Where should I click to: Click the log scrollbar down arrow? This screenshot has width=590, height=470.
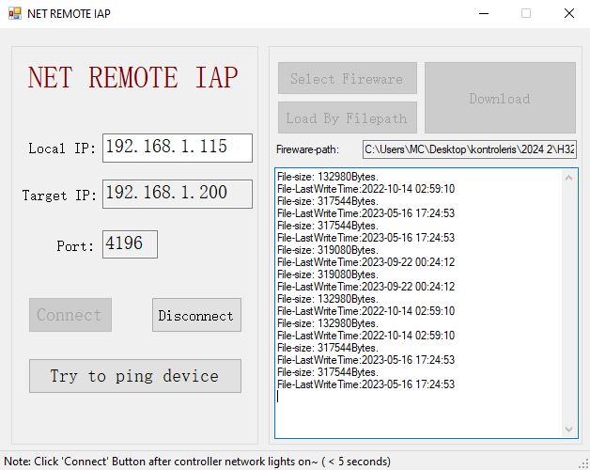tap(569, 430)
